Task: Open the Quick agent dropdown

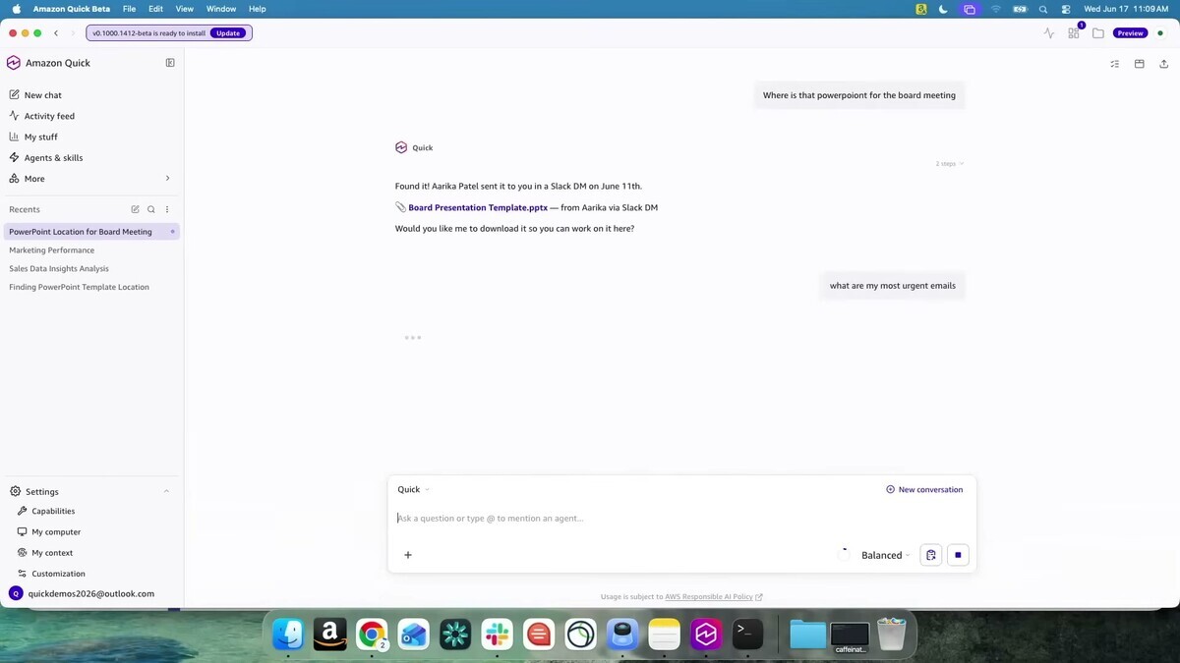Action: [413, 489]
